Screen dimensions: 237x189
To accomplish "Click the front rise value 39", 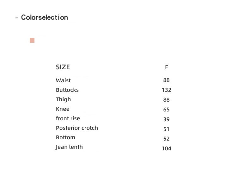I will click(x=167, y=119).
